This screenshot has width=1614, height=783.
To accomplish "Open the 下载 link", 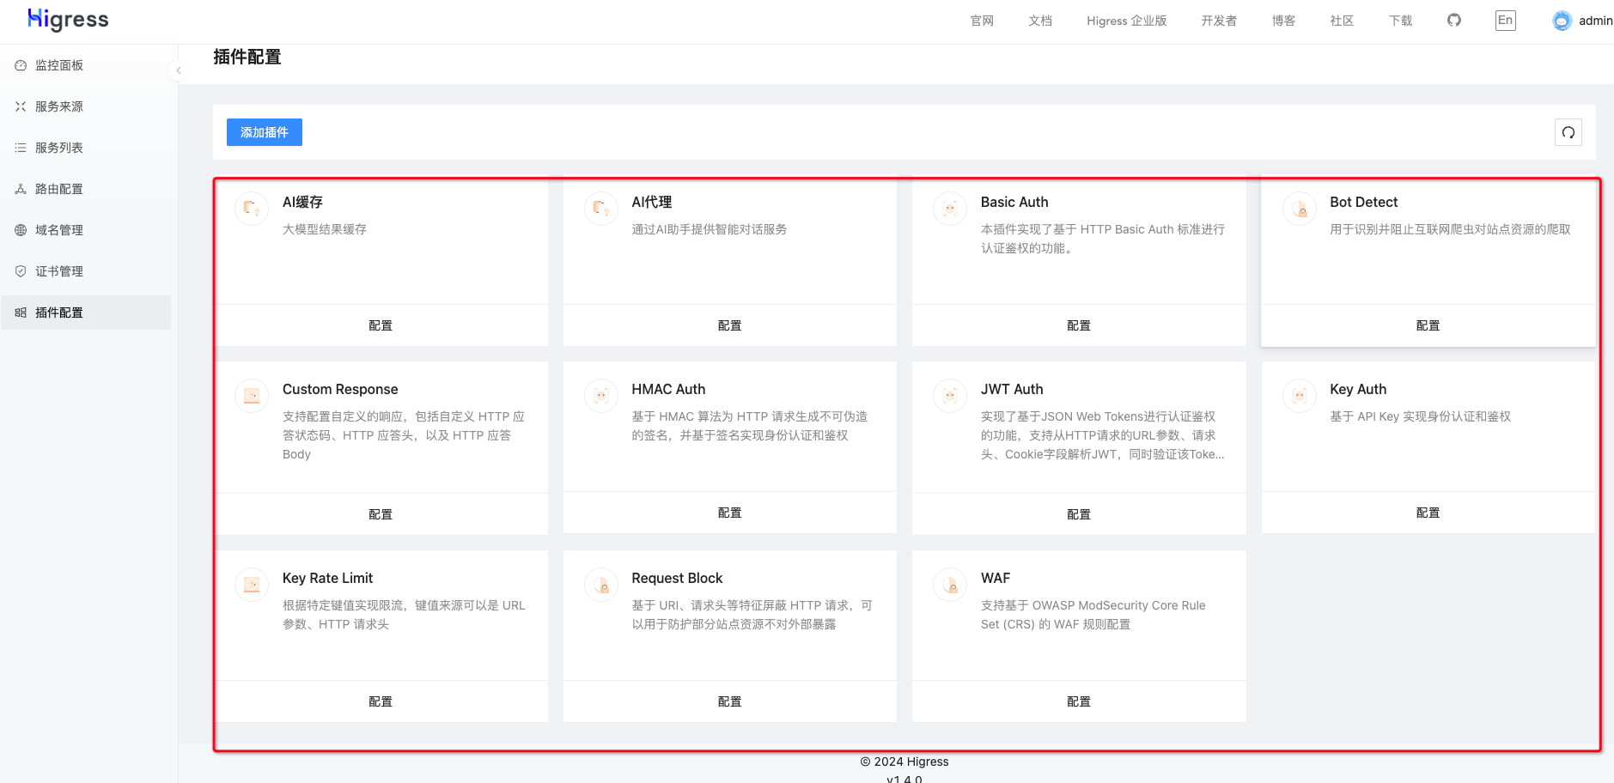I will tap(1400, 21).
